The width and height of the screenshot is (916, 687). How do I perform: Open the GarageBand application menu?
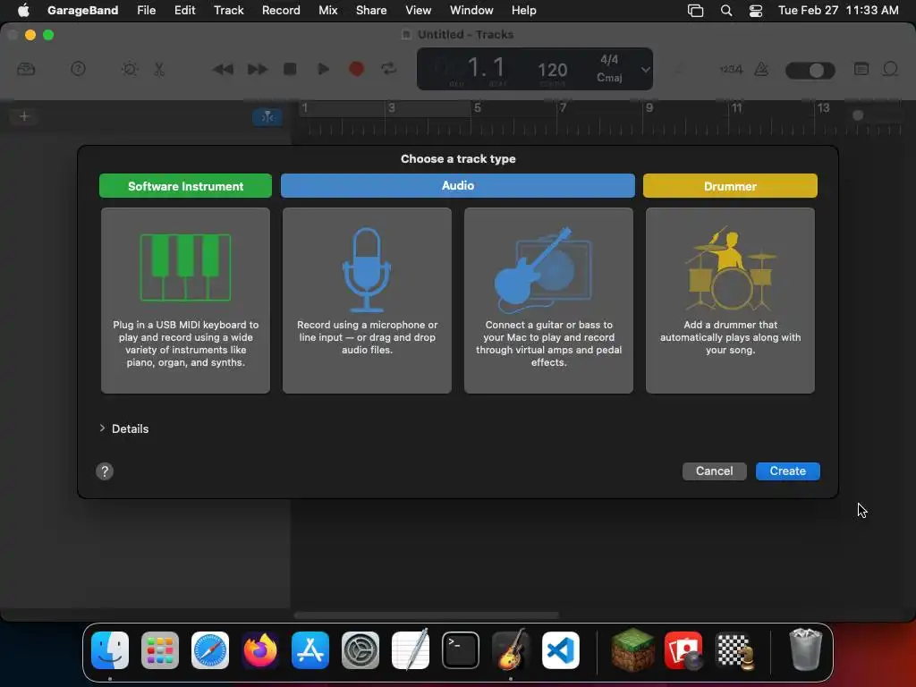click(82, 10)
